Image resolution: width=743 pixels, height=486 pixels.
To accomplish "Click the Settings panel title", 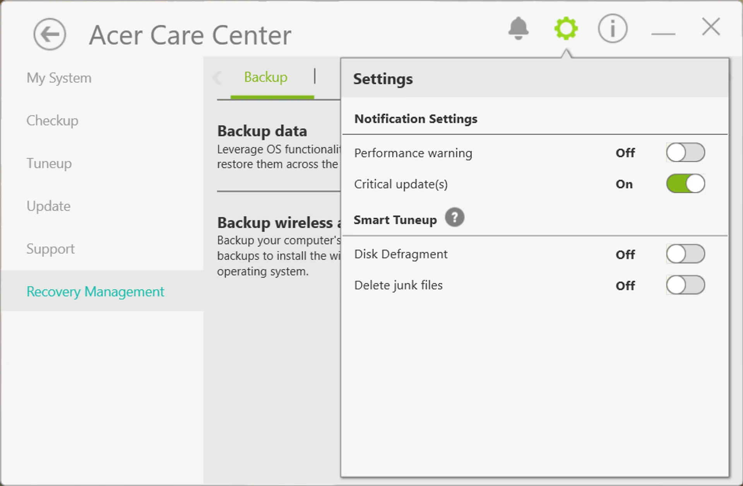I will [383, 79].
